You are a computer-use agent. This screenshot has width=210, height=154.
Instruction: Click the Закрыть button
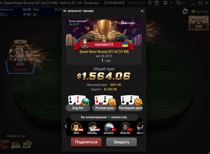click(121, 142)
